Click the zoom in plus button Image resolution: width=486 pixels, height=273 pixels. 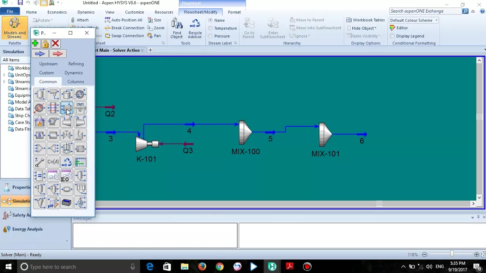click(x=477, y=254)
